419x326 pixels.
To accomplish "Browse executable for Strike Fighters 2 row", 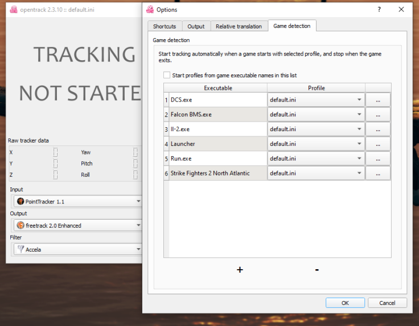I will tap(378, 173).
